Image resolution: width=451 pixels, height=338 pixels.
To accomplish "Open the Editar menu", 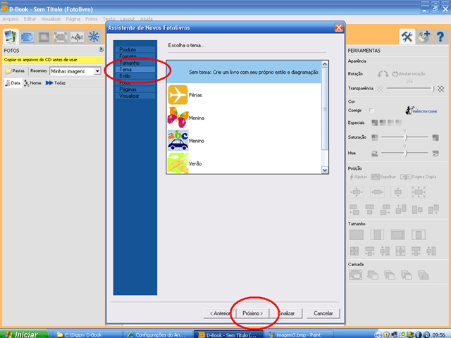I will coord(30,19).
